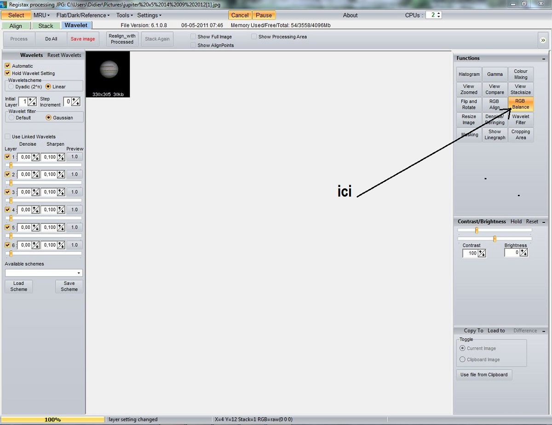Click Select in the menu bar
This screenshot has height=425, width=552.
click(16, 15)
